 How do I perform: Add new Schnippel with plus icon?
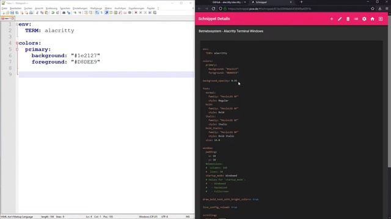tap(331, 19)
